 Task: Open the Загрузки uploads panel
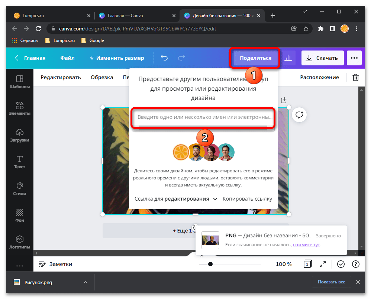[20, 135]
